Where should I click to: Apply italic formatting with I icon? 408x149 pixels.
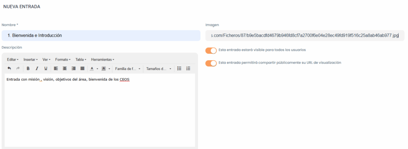click(x=37, y=69)
